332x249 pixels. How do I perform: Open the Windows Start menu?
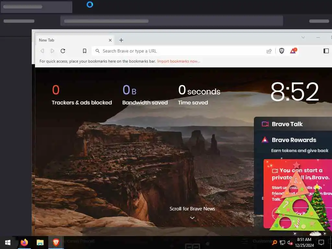tap(8, 243)
